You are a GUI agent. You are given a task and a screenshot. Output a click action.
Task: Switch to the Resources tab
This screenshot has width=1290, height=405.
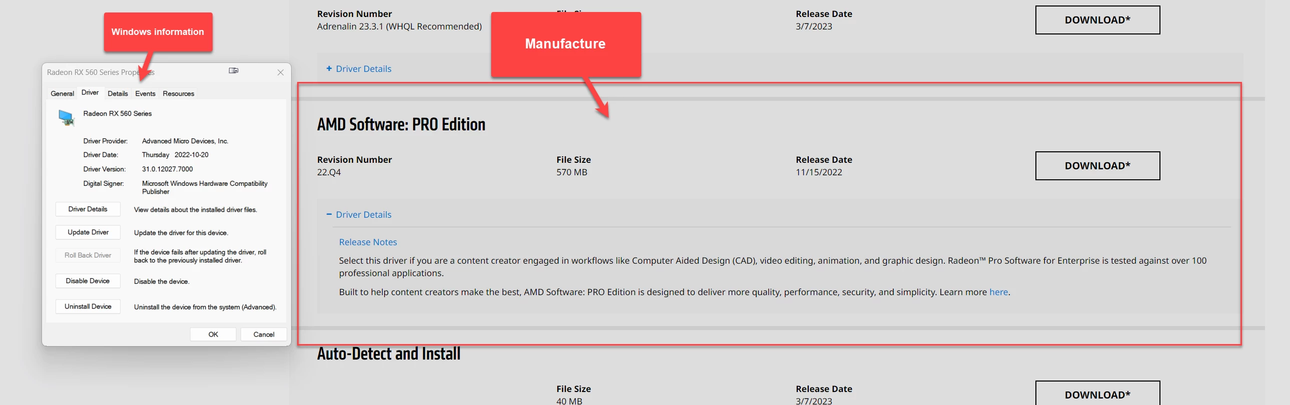pos(178,93)
